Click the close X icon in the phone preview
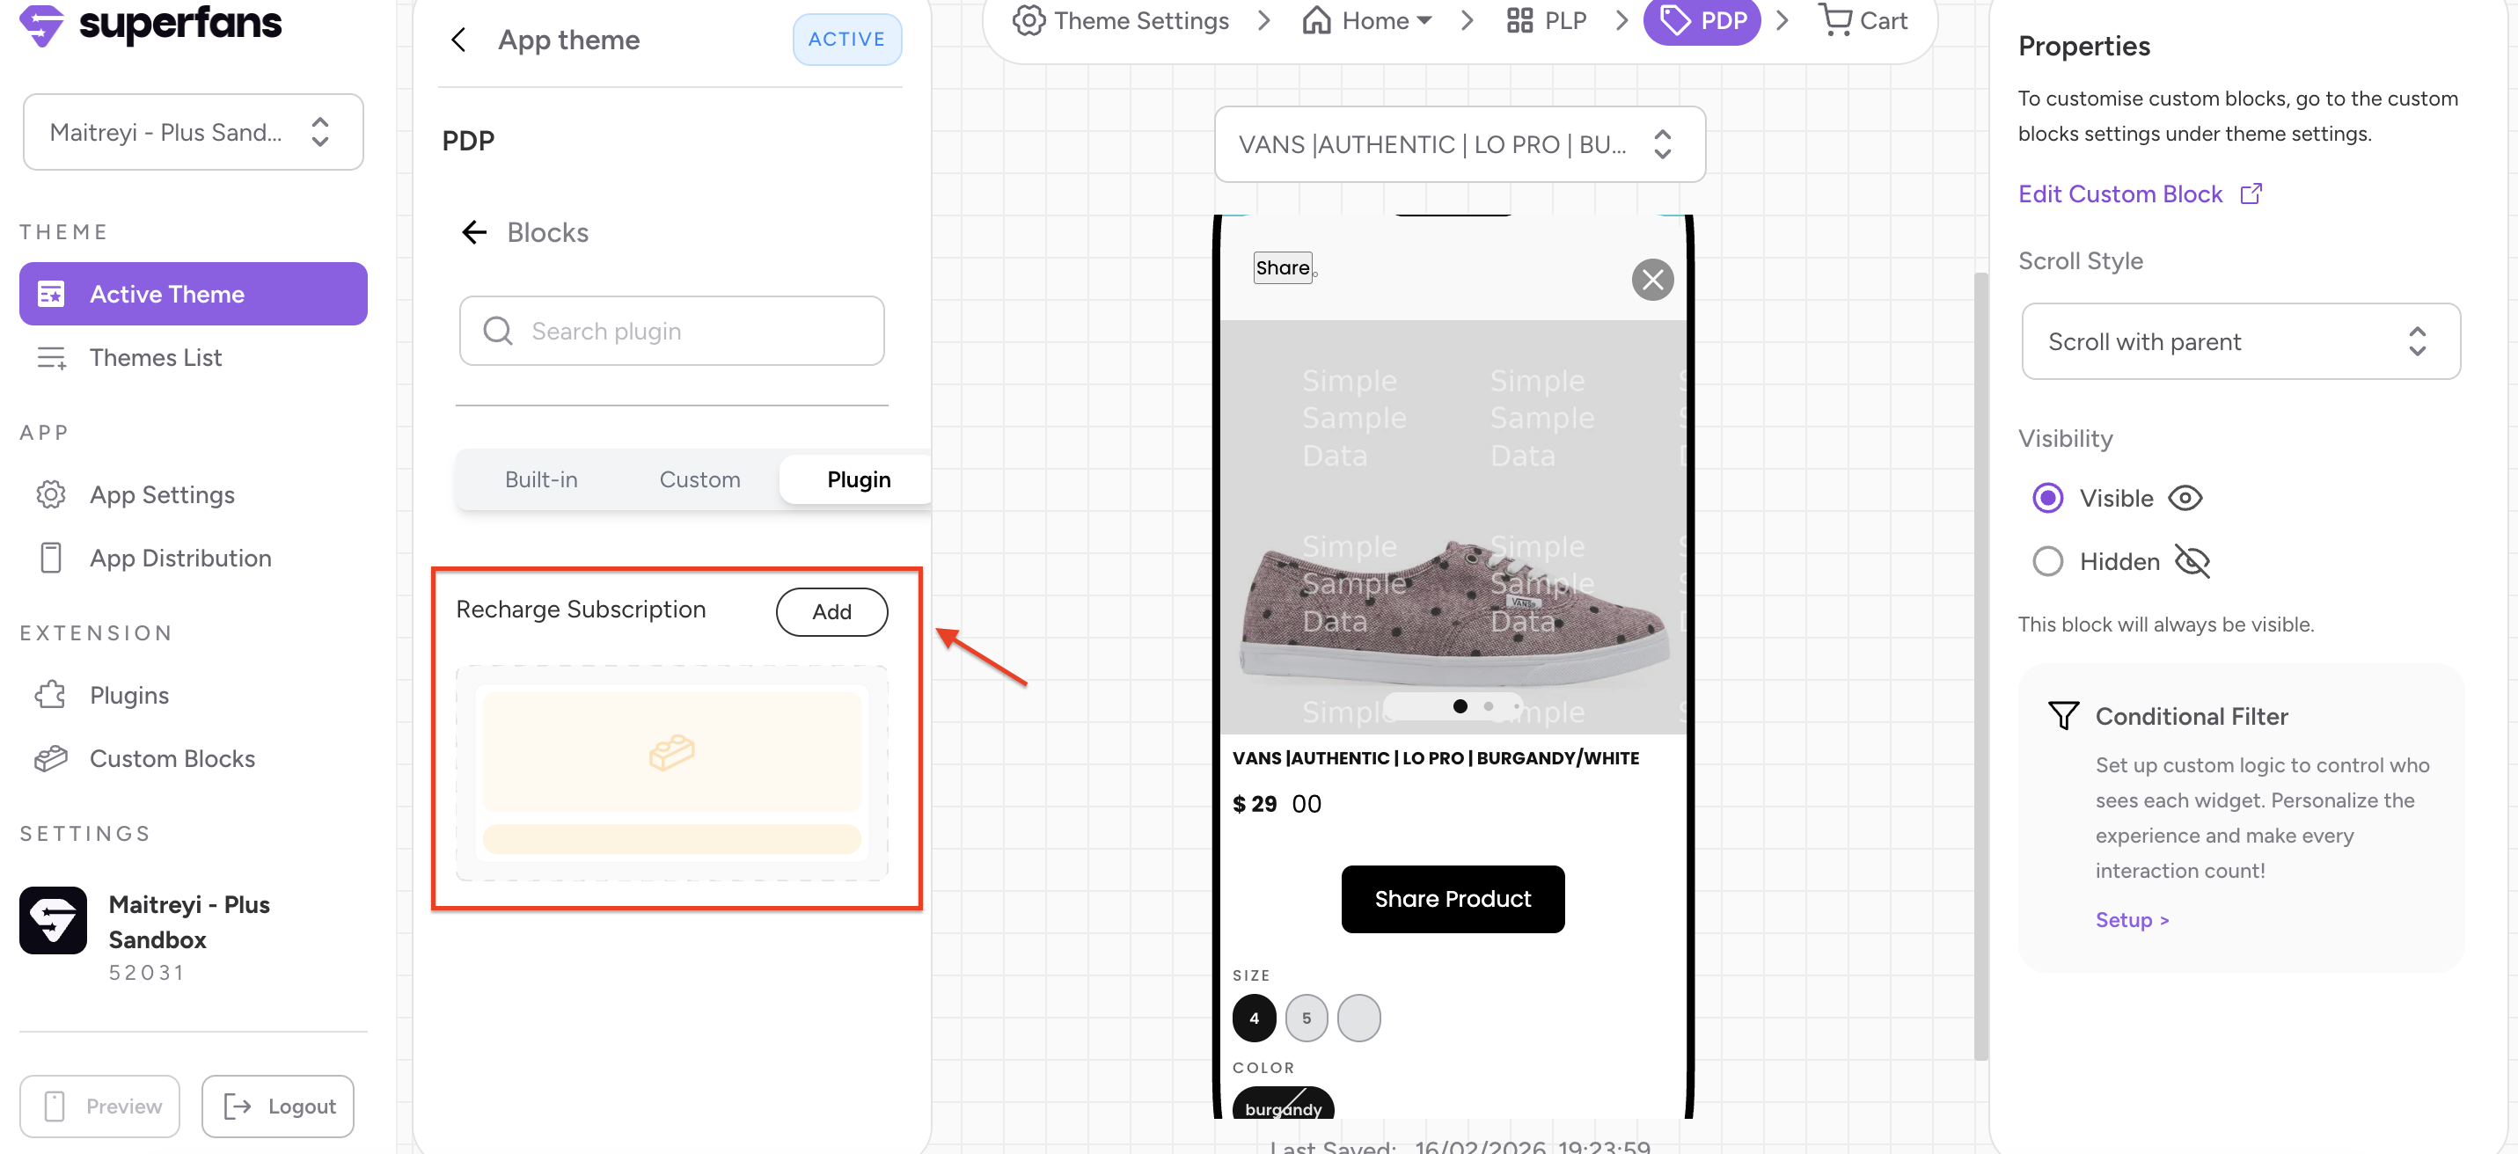 1651,280
